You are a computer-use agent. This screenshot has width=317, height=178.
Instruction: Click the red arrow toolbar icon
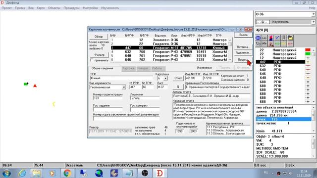290,44
